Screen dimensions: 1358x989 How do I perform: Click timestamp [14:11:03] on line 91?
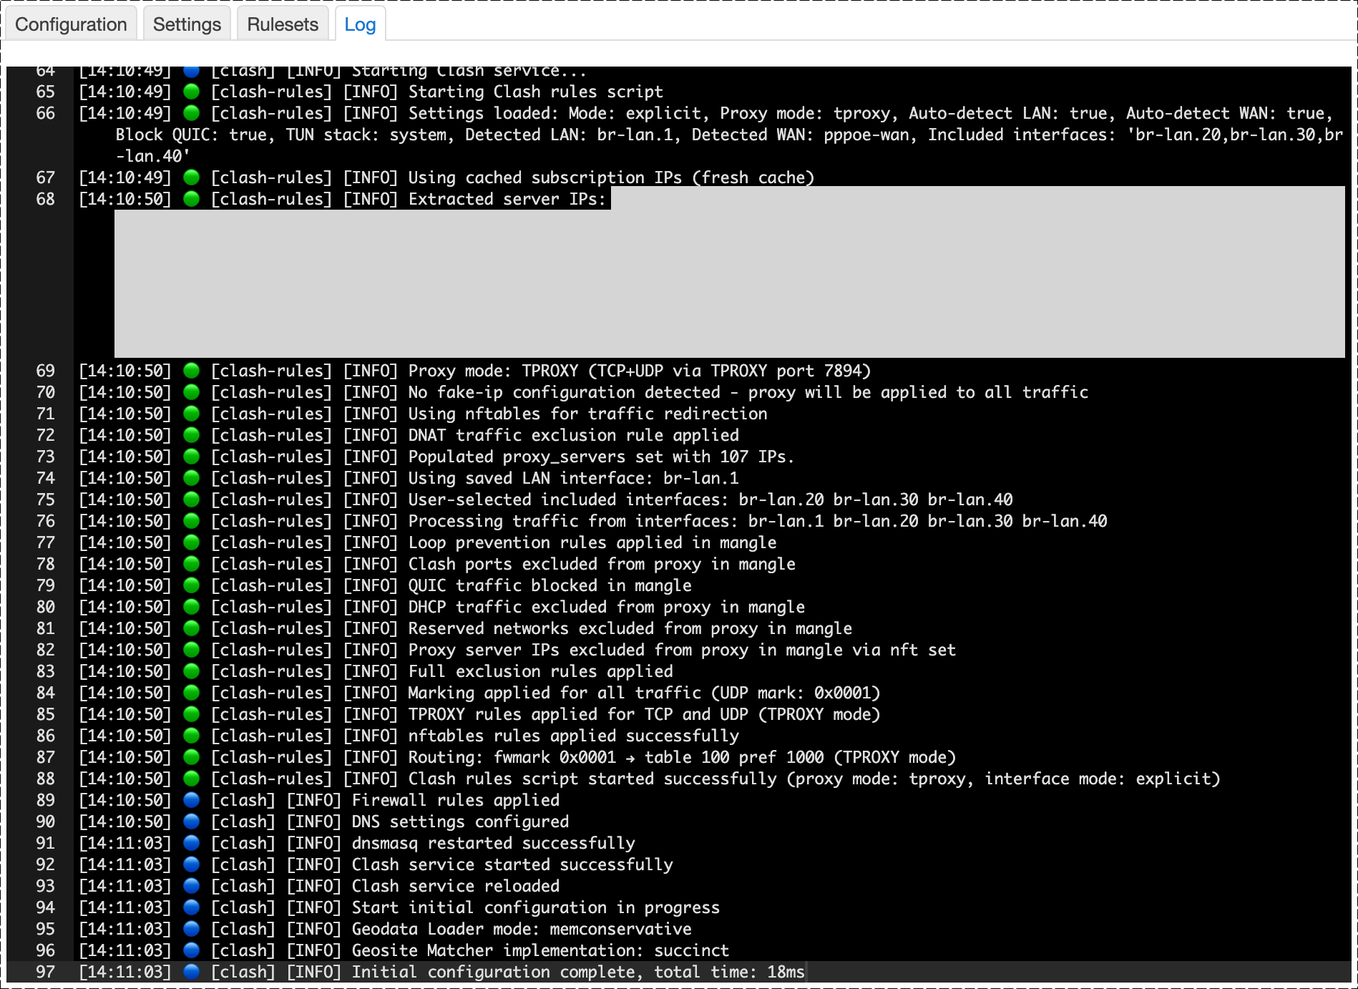click(125, 843)
